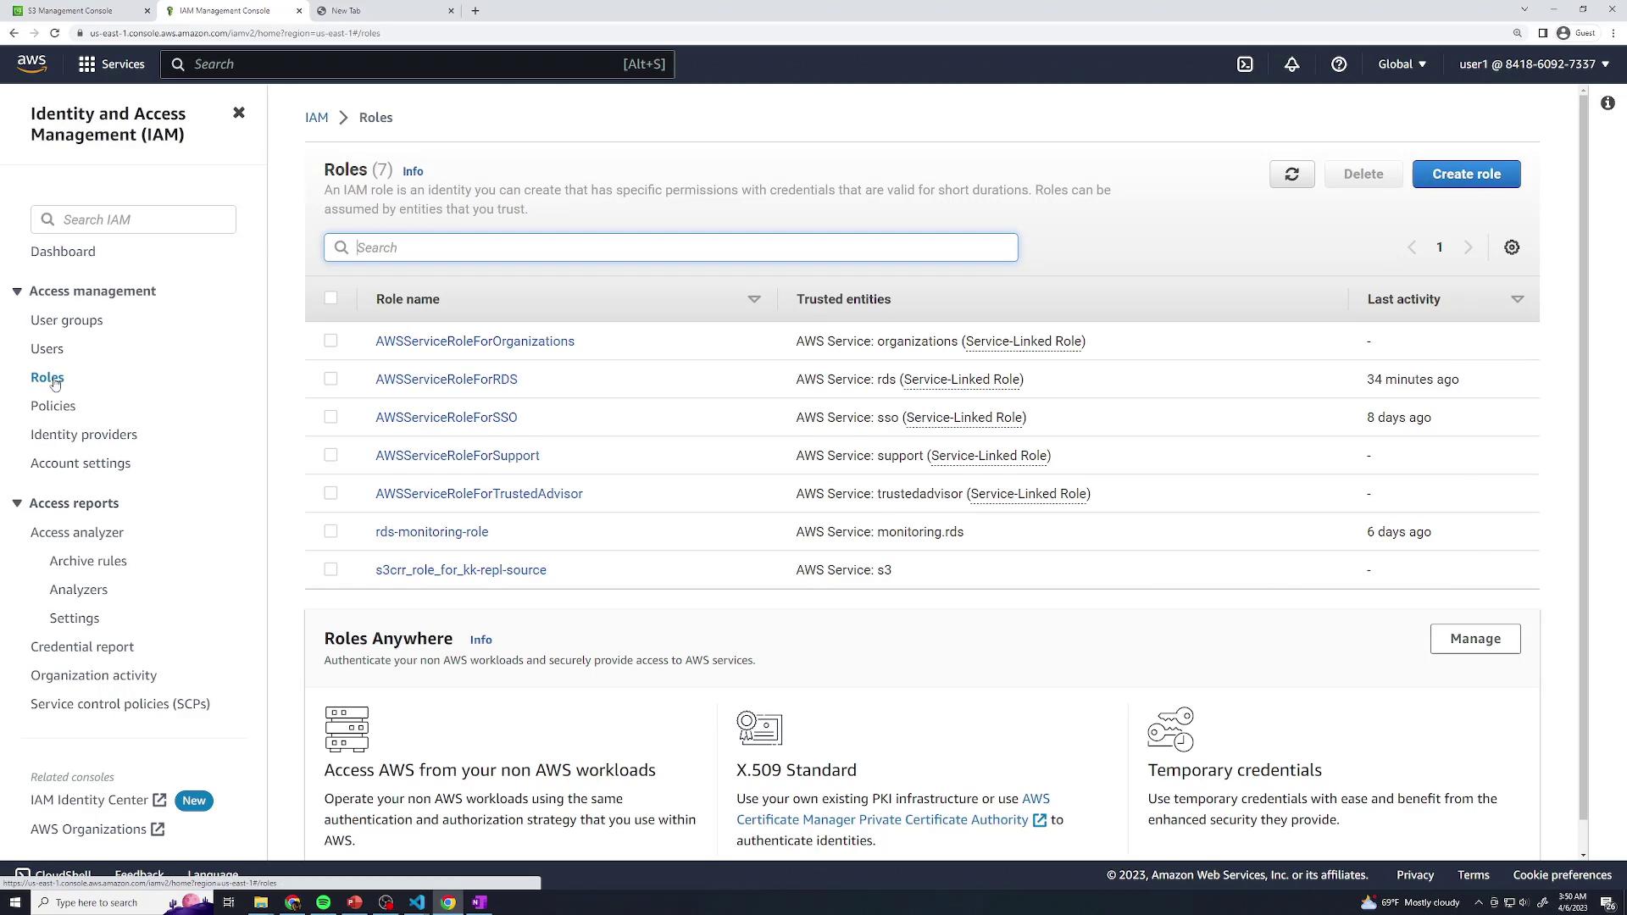This screenshot has height=915, width=1627.
Task: Open the Global region dropdown
Action: pyautogui.click(x=1402, y=64)
